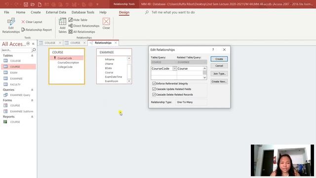Viewport: 316px width, 178px height.
Task: Select CollegeCode field in COURSE table box
Action: coord(65,67)
